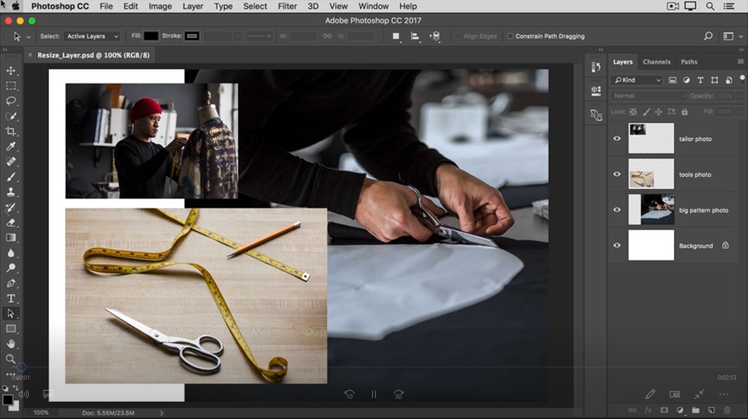
Task: Select the Type tool
Action: pos(11,299)
